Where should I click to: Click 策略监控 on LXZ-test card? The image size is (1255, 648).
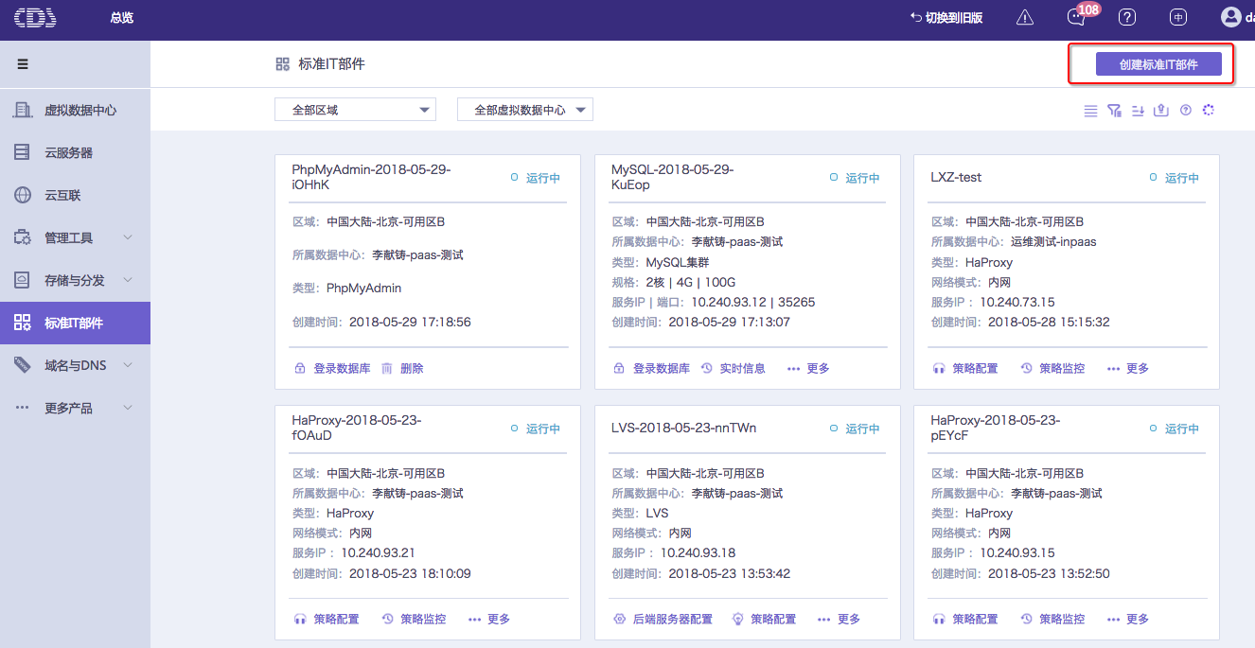pyautogui.click(x=1052, y=368)
